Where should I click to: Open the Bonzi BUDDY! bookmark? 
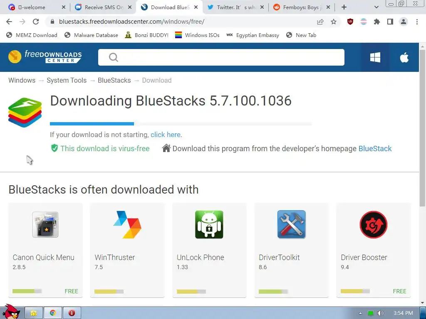click(x=147, y=35)
